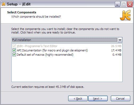The image size is (134, 105).
Task: Click the 17.4 MB size entry
Action: pos(116,50)
